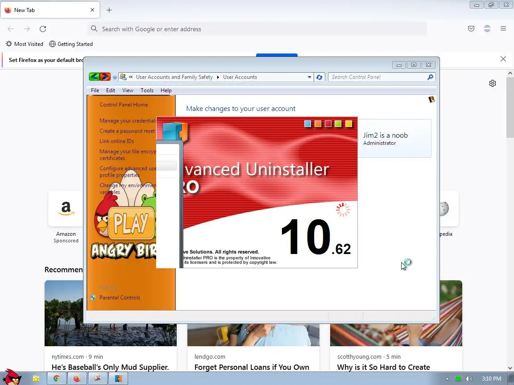Viewport: 514px width, 385px height.
Task: Expand breadcrumb arrow after User Accounts and Family Safety
Action: pyautogui.click(x=218, y=77)
